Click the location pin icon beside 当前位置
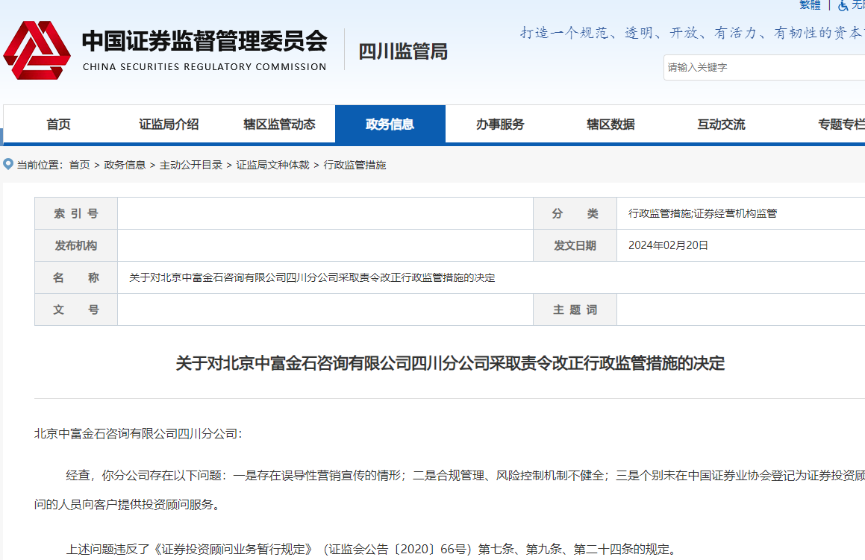Image resolution: width=865 pixels, height=560 pixels. click(x=7, y=164)
